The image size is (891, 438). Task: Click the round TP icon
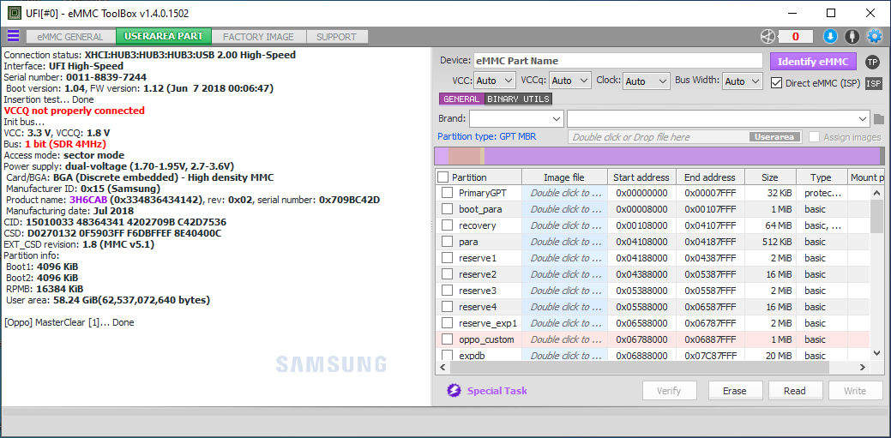tap(872, 62)
